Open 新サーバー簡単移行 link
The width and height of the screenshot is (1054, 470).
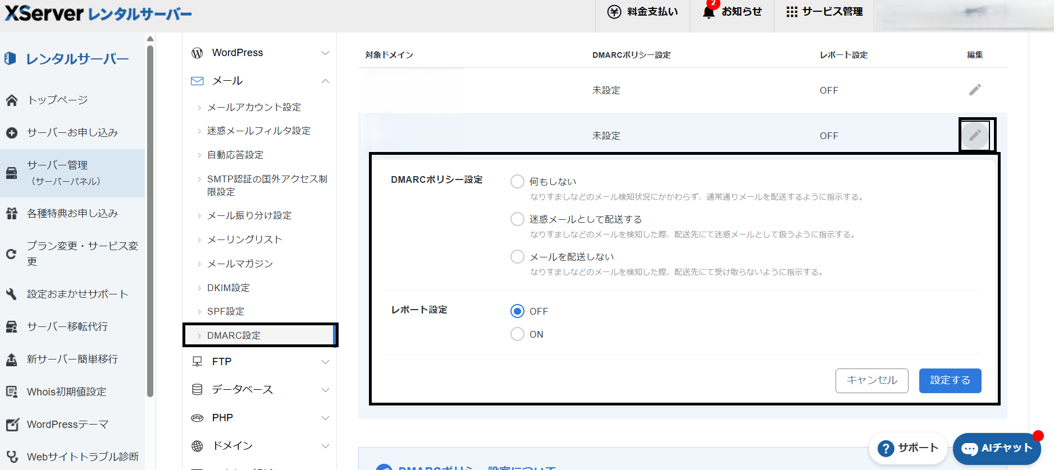click(72, 360)
